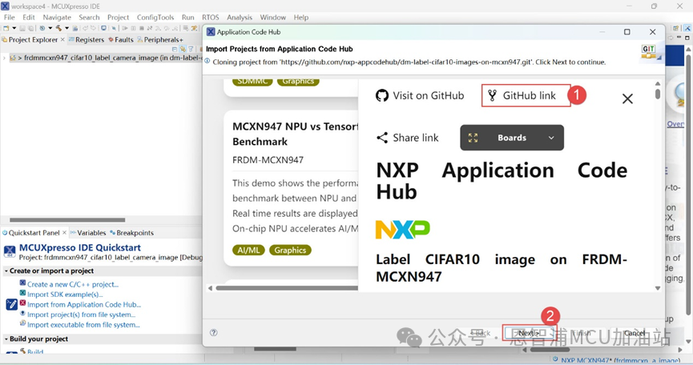The image size is (693, 365).
Task: Click the Back button in the dialog
Action: (x=480, y=333)
